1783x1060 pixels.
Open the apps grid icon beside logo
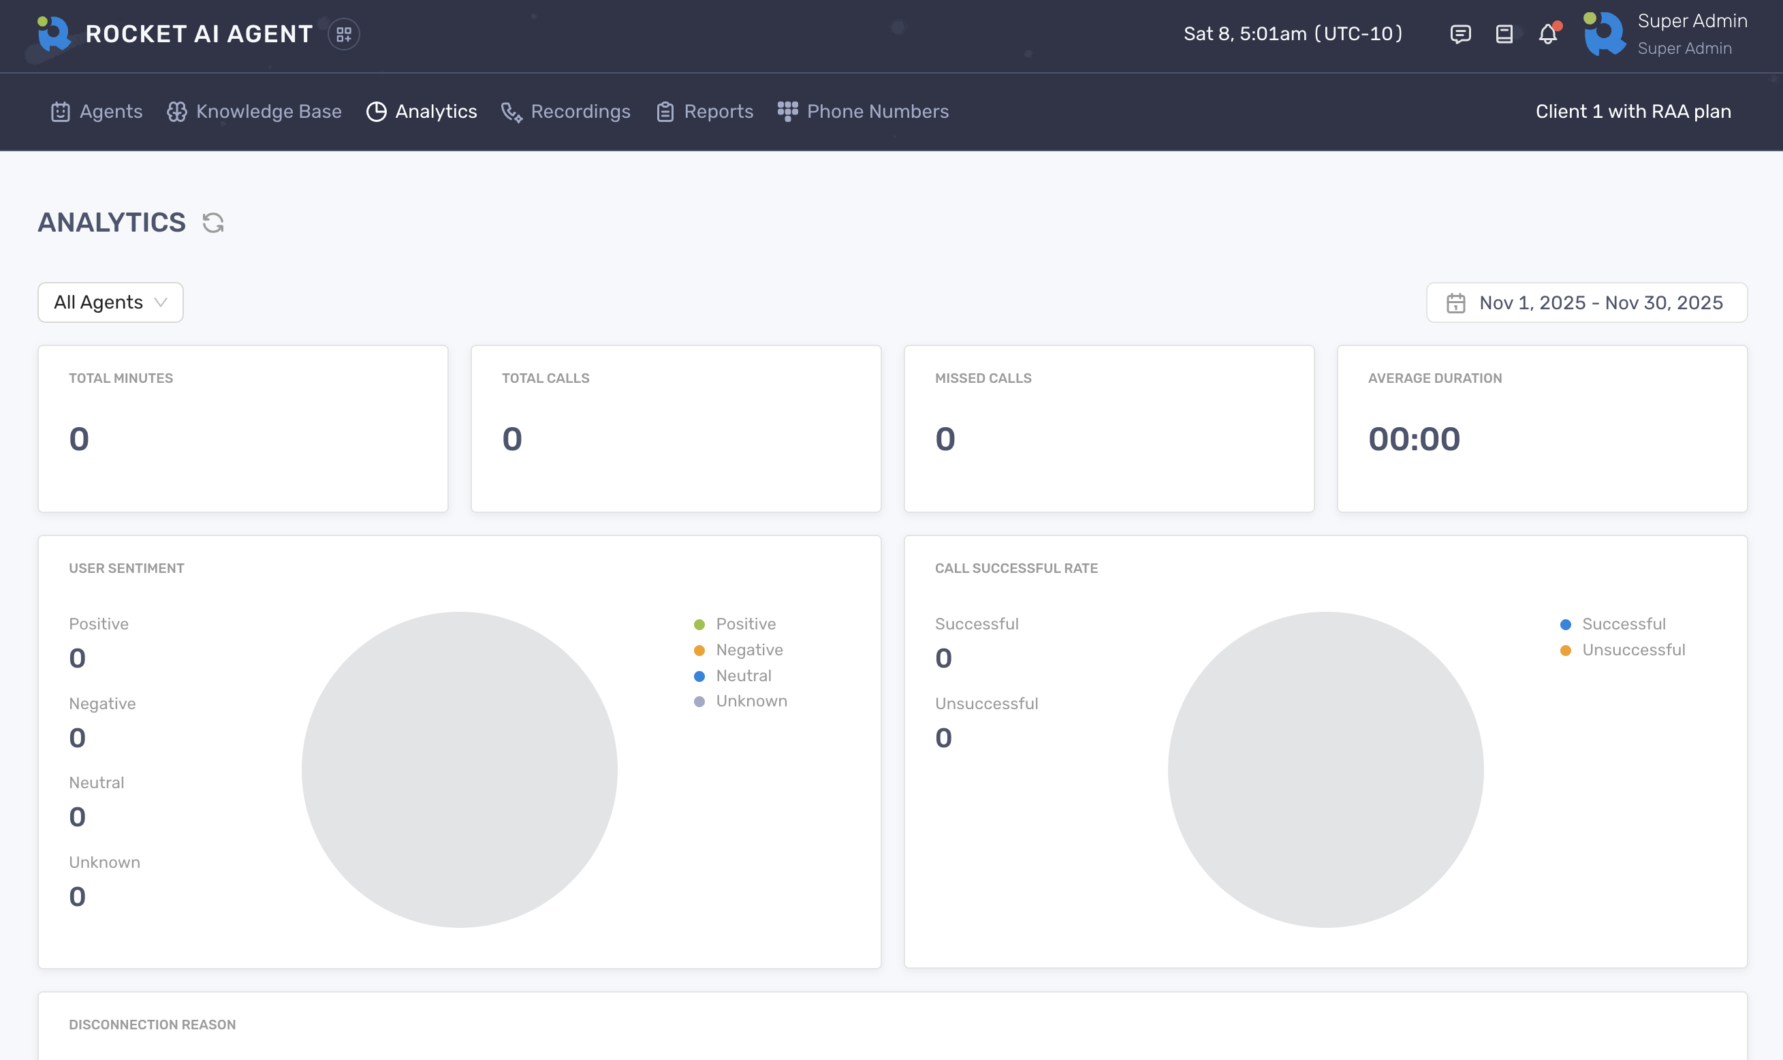click(343, 33)
